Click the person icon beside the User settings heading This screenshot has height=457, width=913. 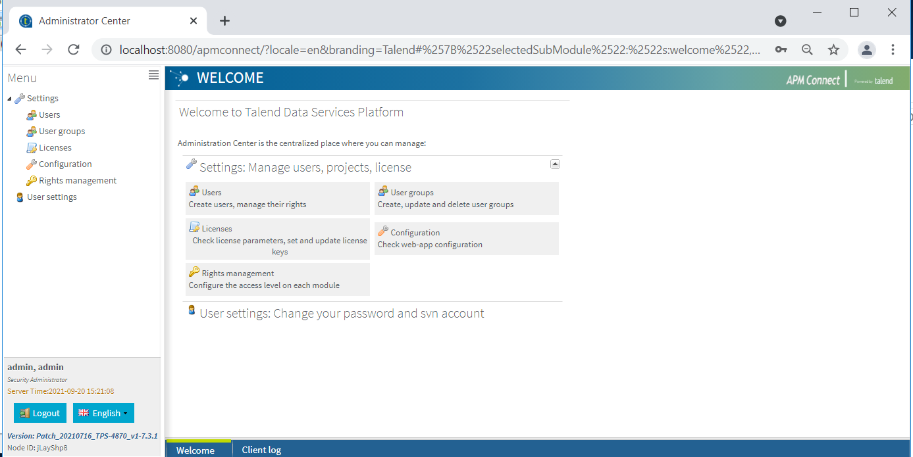click(x=192, y=310)
